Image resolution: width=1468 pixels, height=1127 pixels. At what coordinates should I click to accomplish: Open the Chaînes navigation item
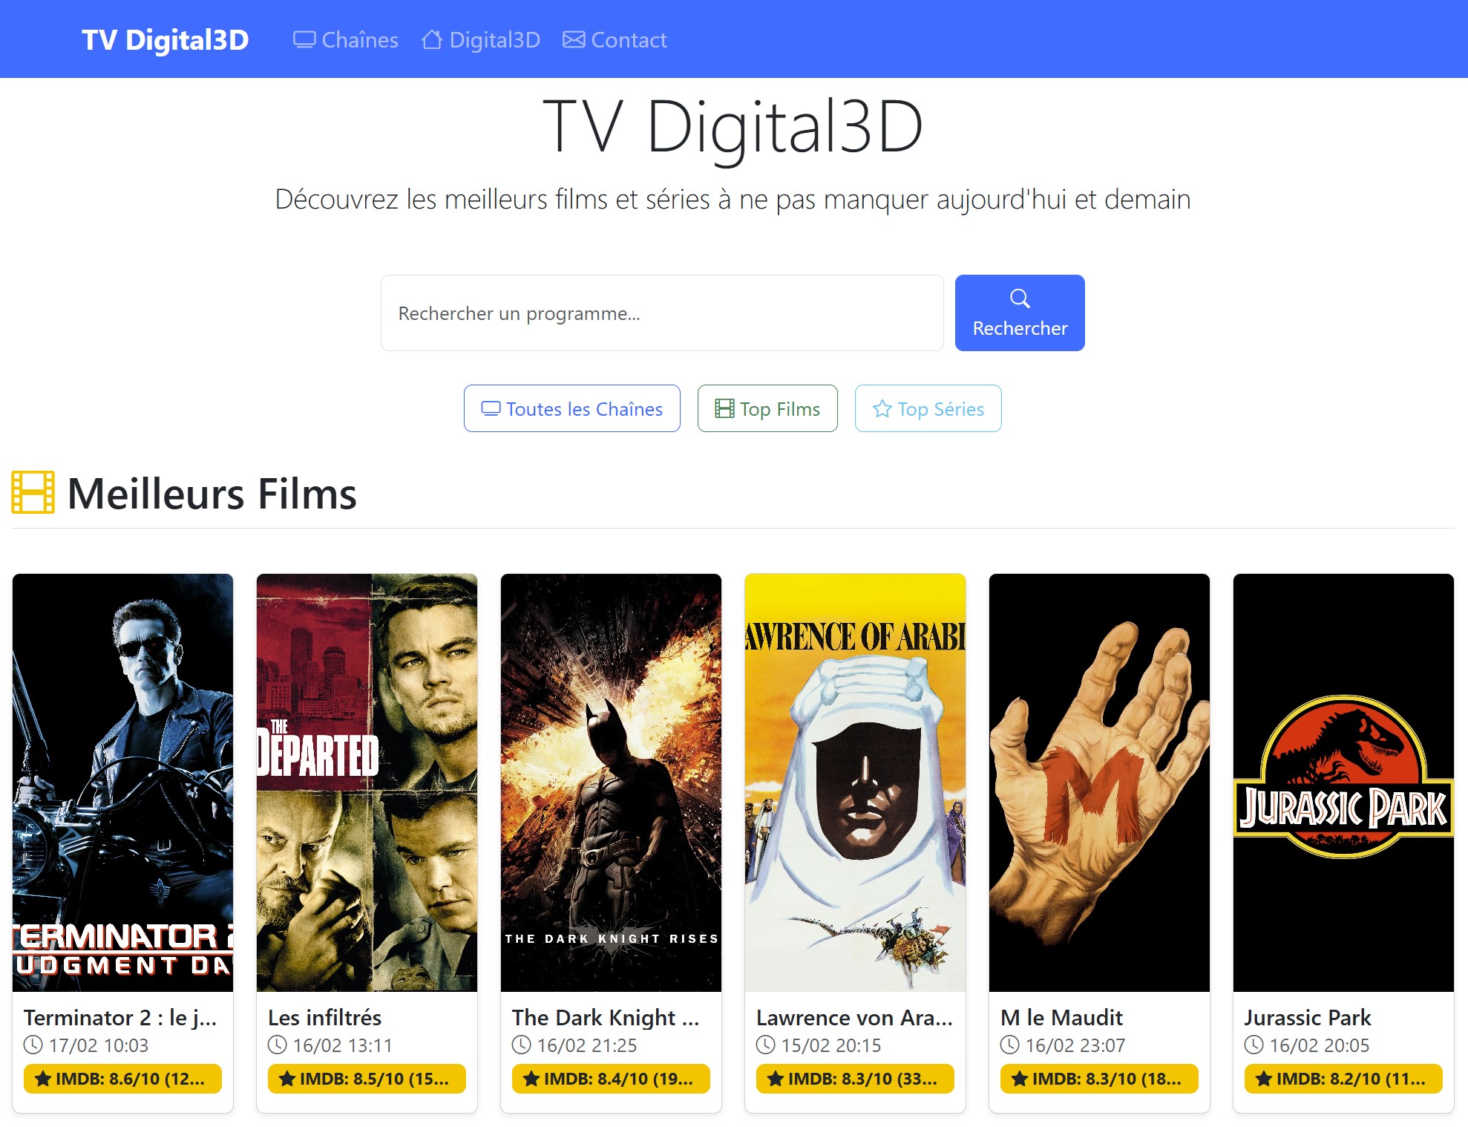346,39
